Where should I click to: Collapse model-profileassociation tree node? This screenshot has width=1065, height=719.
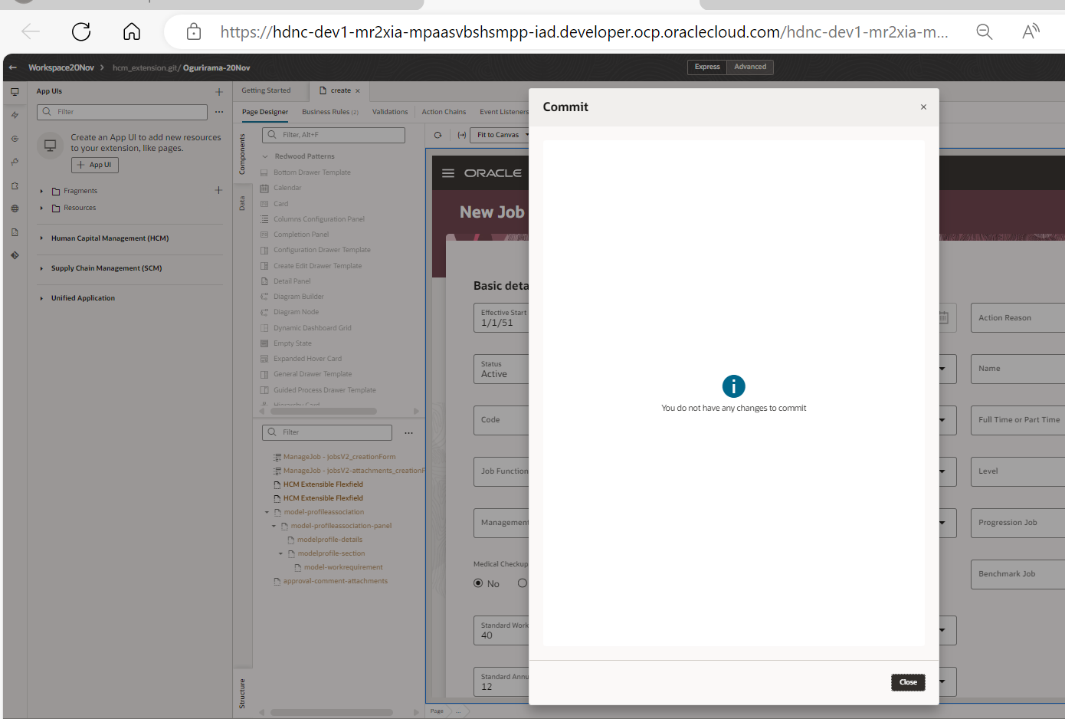coord(267,512)
